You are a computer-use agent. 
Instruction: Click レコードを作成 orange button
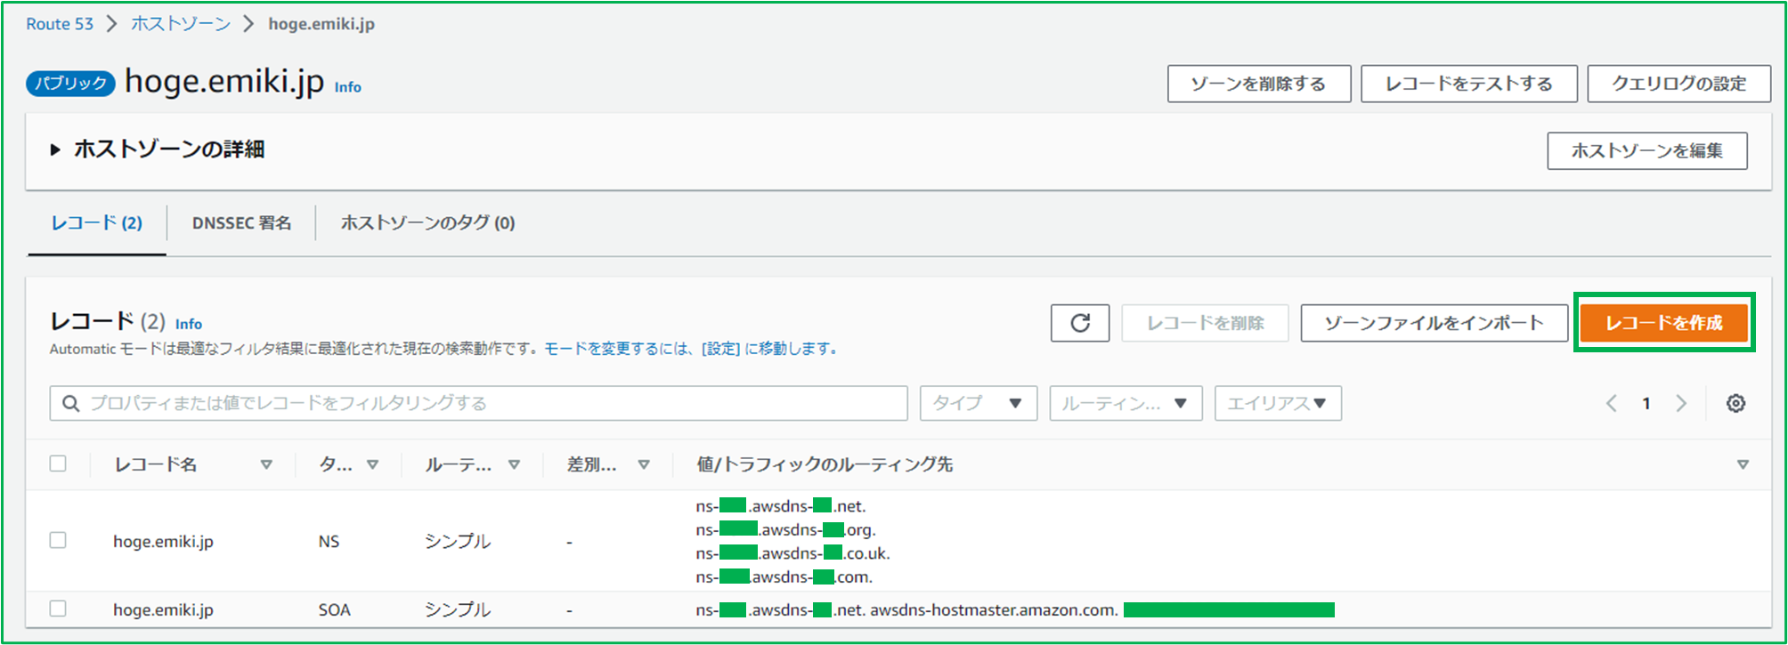[1664, 323]
